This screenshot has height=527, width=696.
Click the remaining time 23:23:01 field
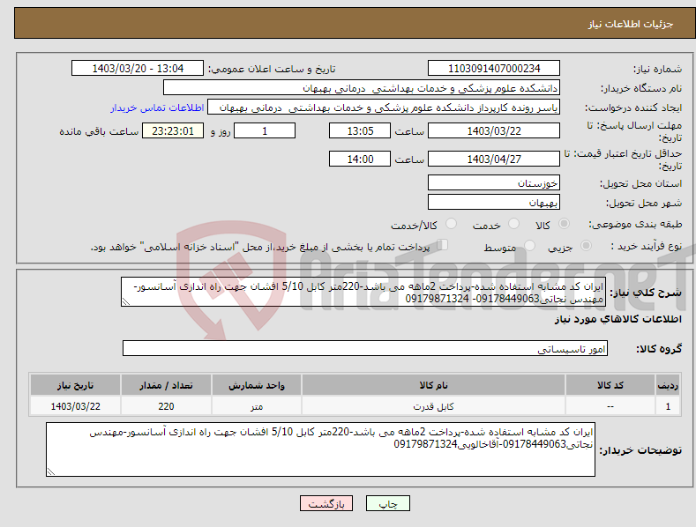[173, 130]
